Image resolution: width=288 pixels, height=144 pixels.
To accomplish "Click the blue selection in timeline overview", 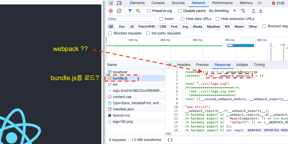I will click(x=241, y=45).
